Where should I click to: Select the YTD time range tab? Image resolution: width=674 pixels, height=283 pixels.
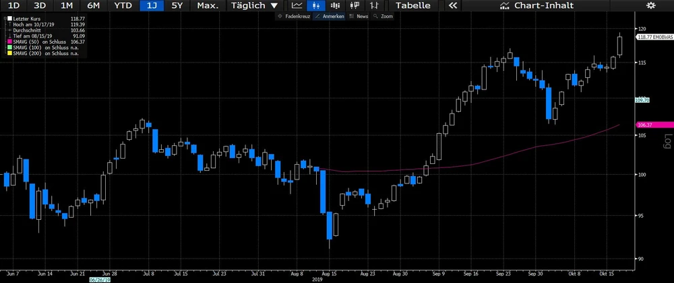tap(123, 5)
